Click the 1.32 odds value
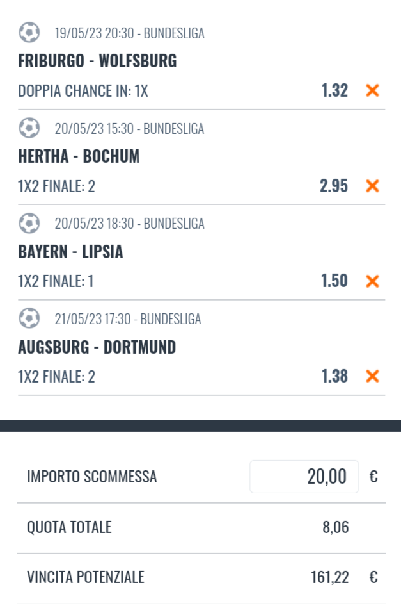401x610 pixels. (x=334, y=91)
